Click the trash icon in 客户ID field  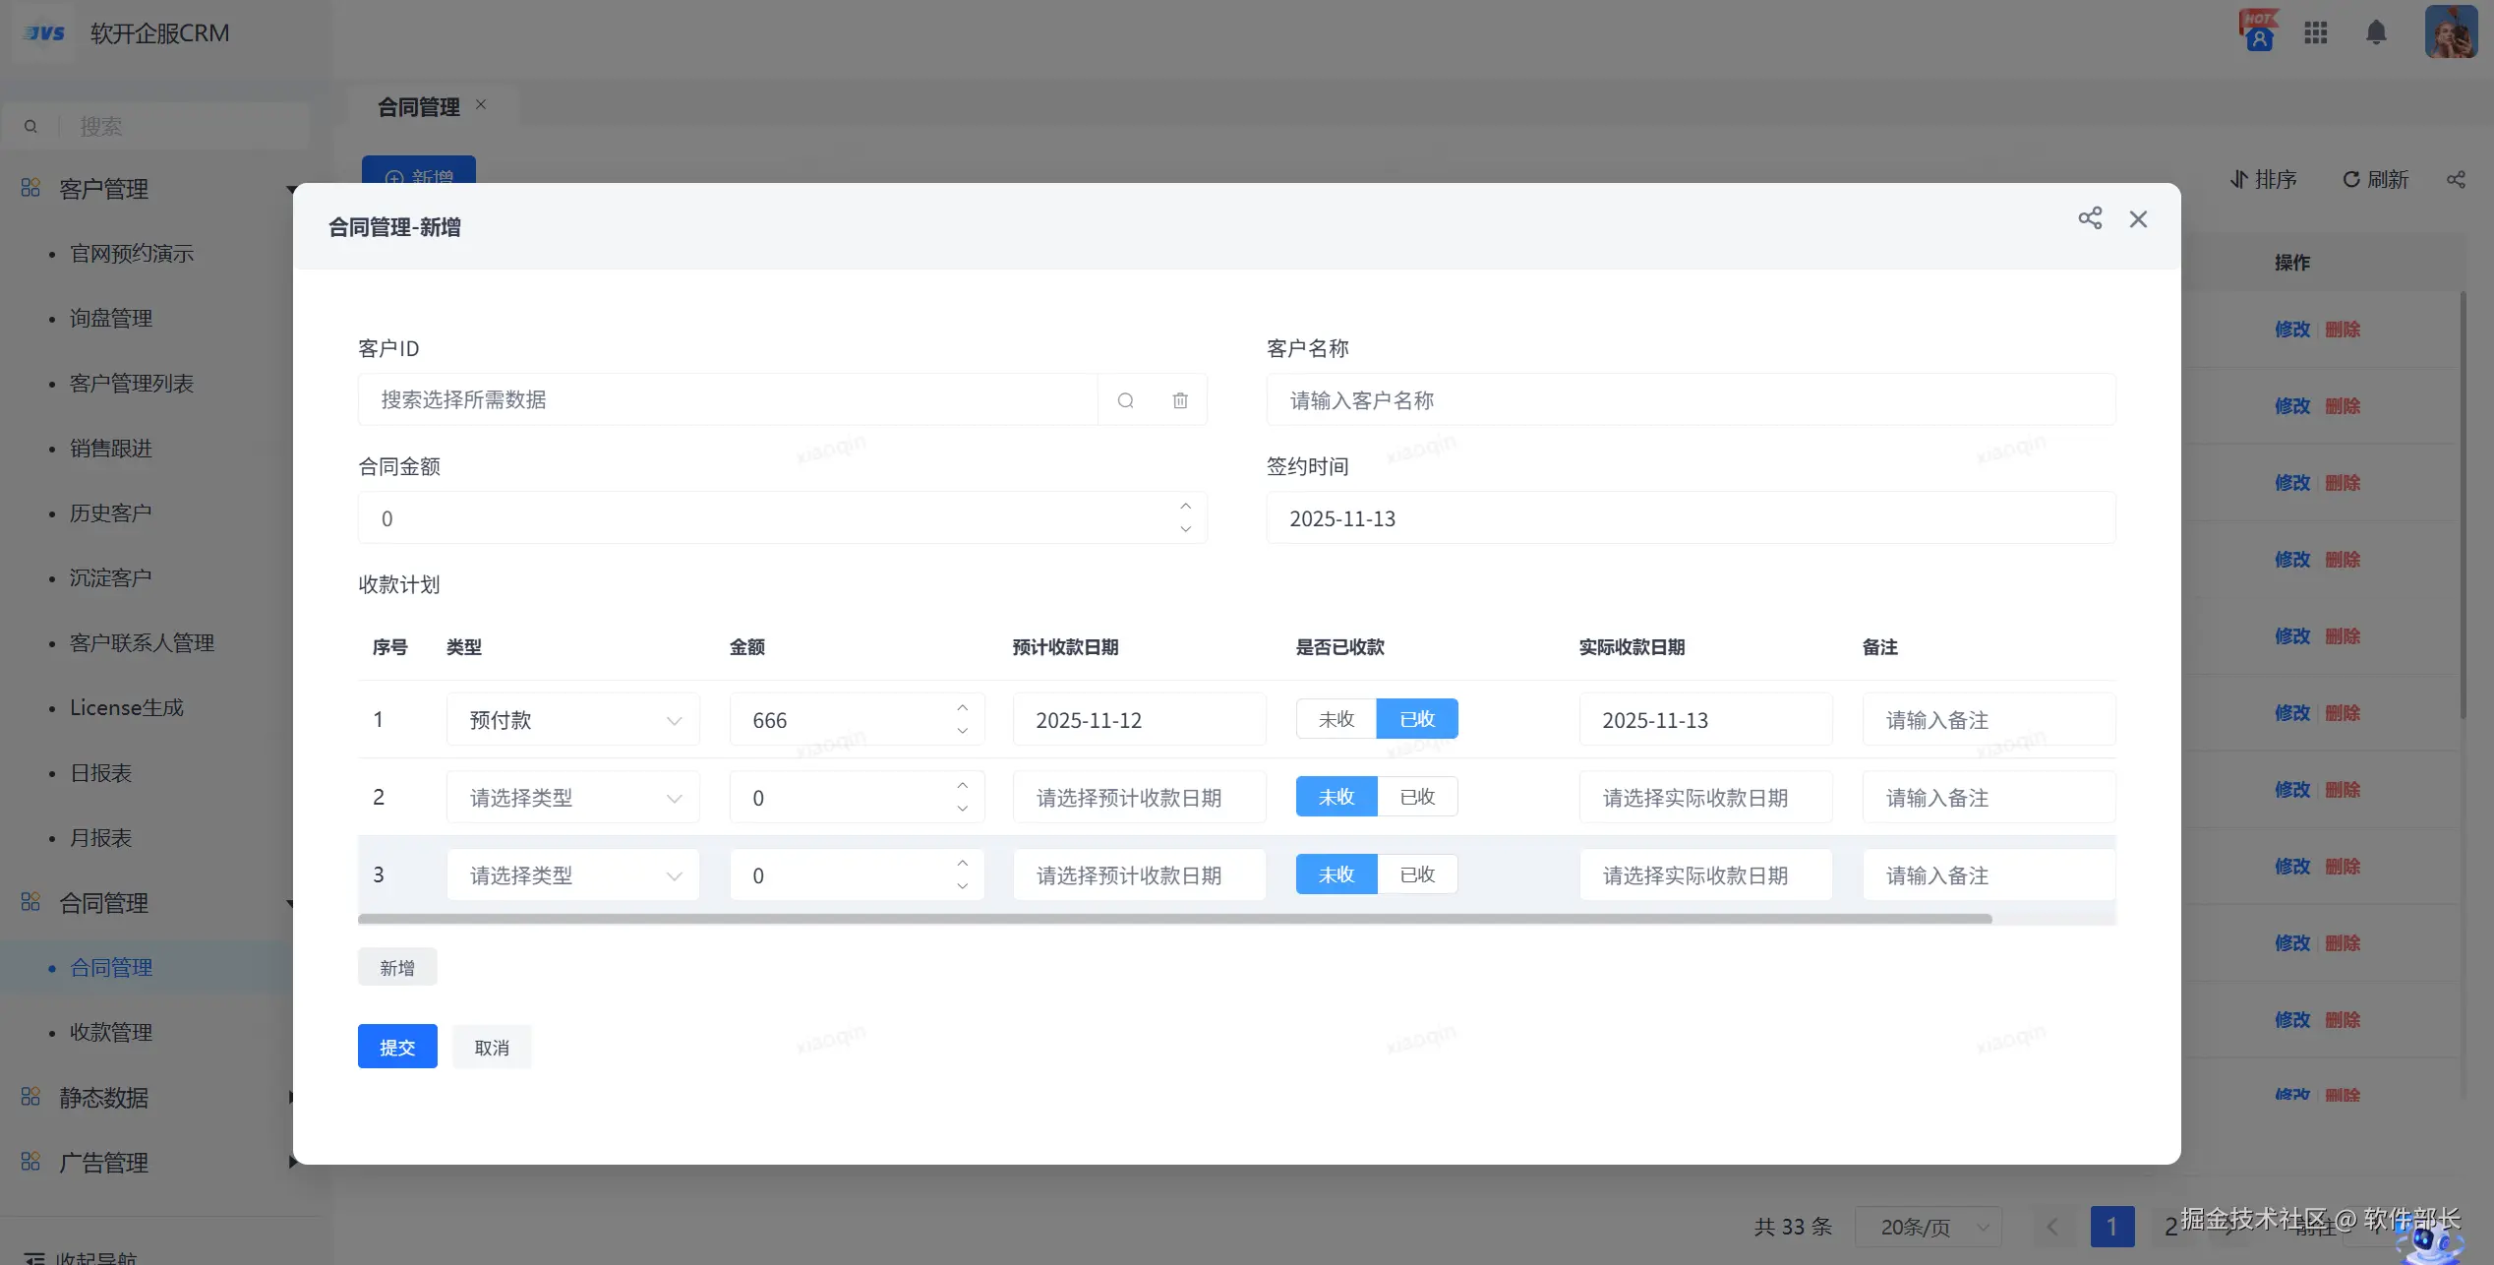[1180, 400]
